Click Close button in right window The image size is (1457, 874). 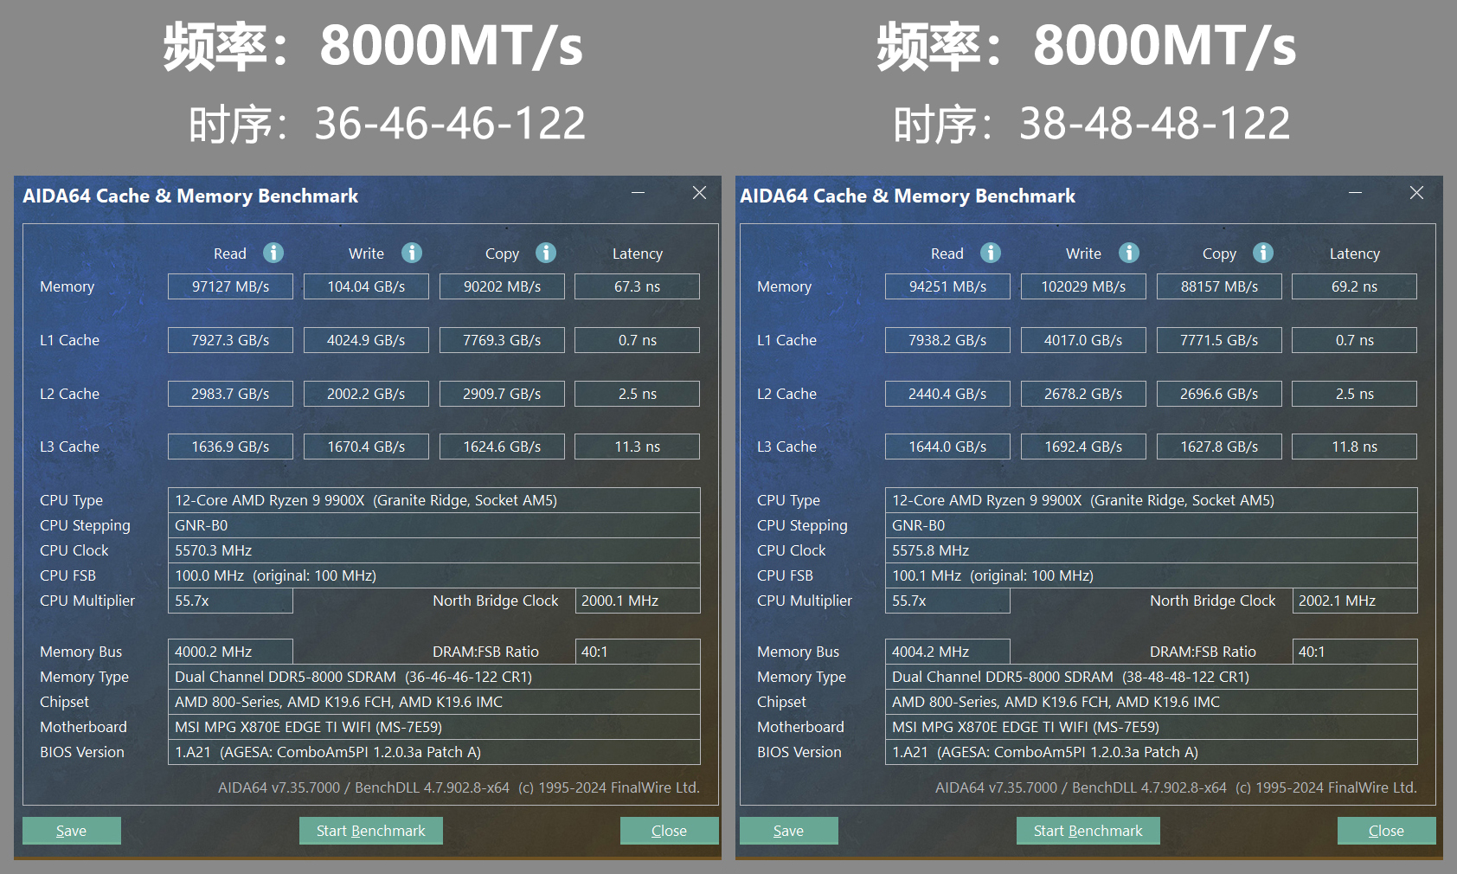point(1387,831)
